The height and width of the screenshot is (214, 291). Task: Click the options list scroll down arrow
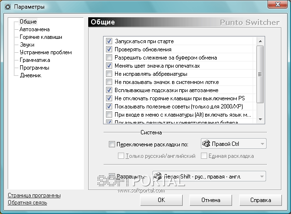260,119
